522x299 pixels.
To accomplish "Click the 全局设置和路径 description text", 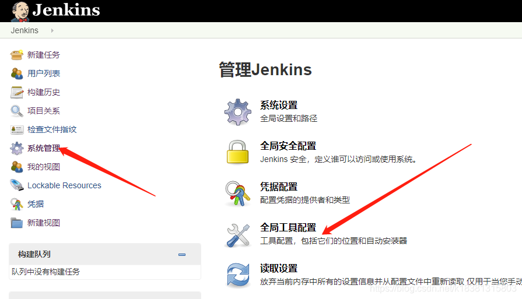I will click(x=289, y=118).
